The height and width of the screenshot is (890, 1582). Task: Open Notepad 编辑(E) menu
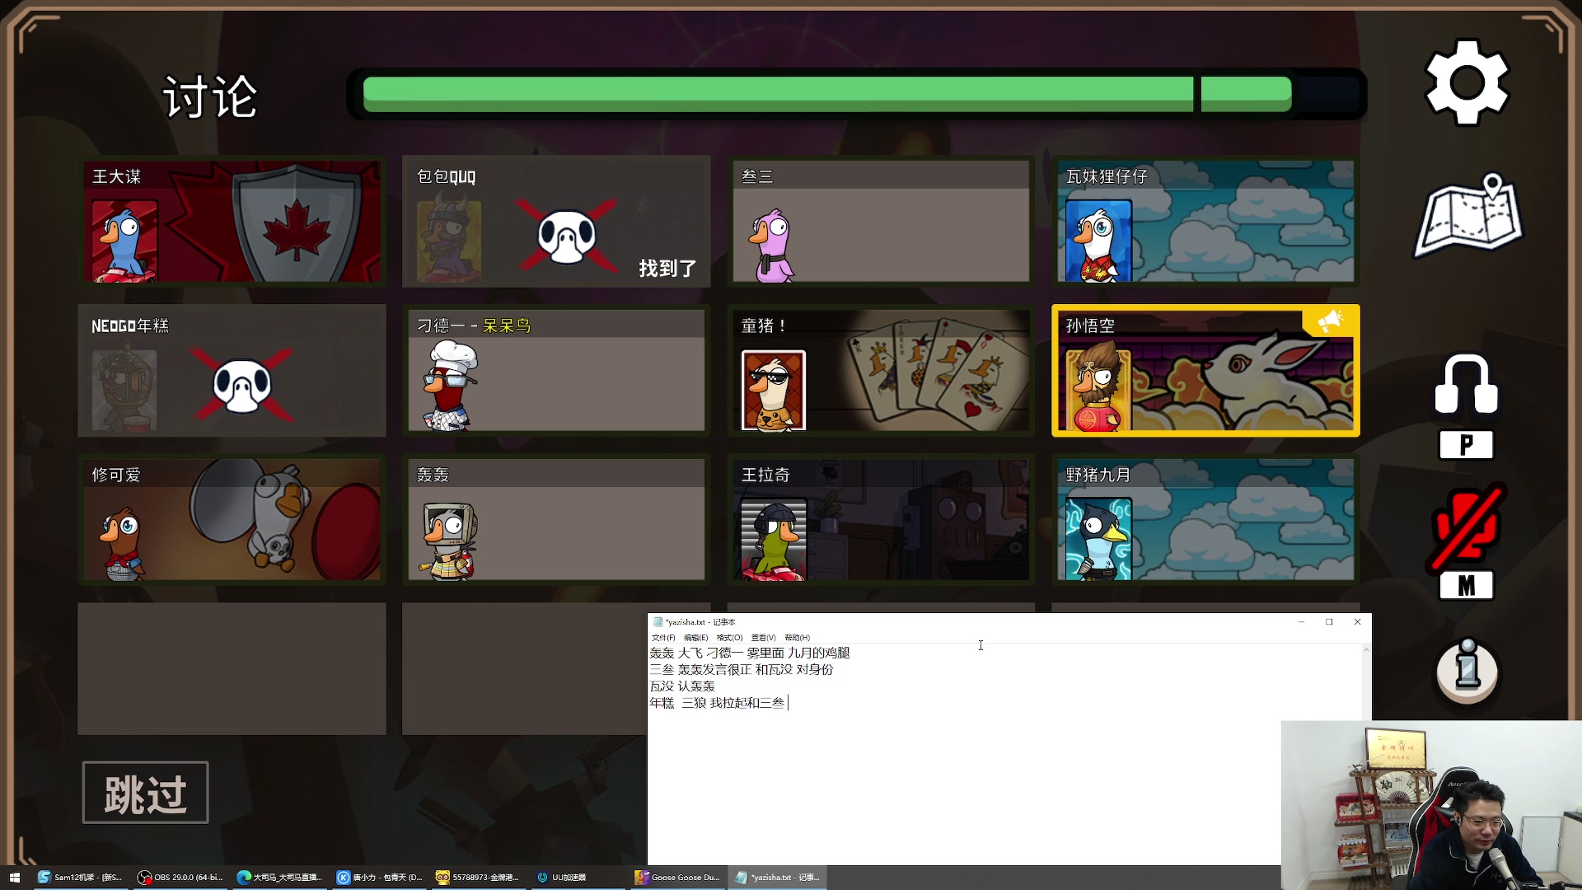point(695,638)
